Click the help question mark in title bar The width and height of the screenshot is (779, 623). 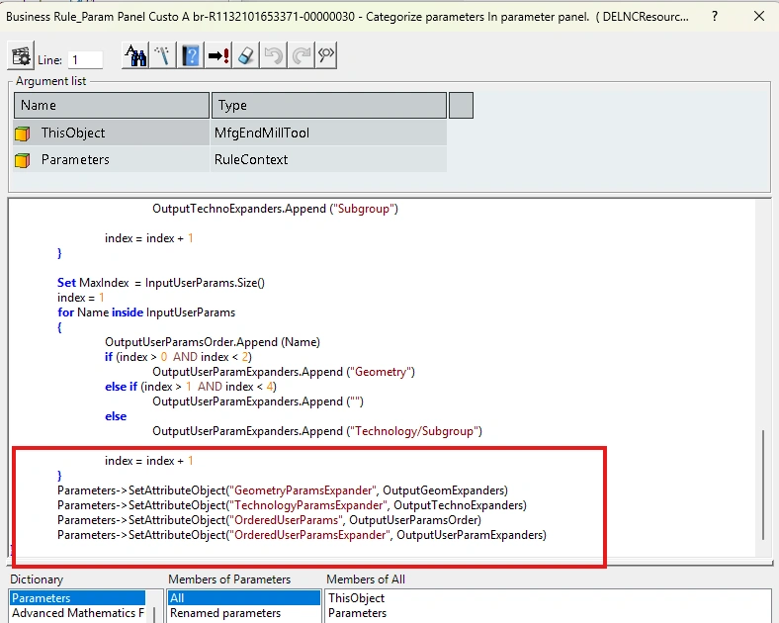715,17
